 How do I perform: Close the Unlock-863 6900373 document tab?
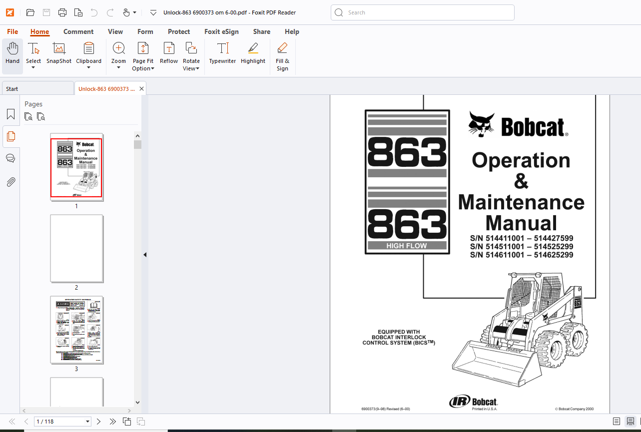tap(141, 88)
